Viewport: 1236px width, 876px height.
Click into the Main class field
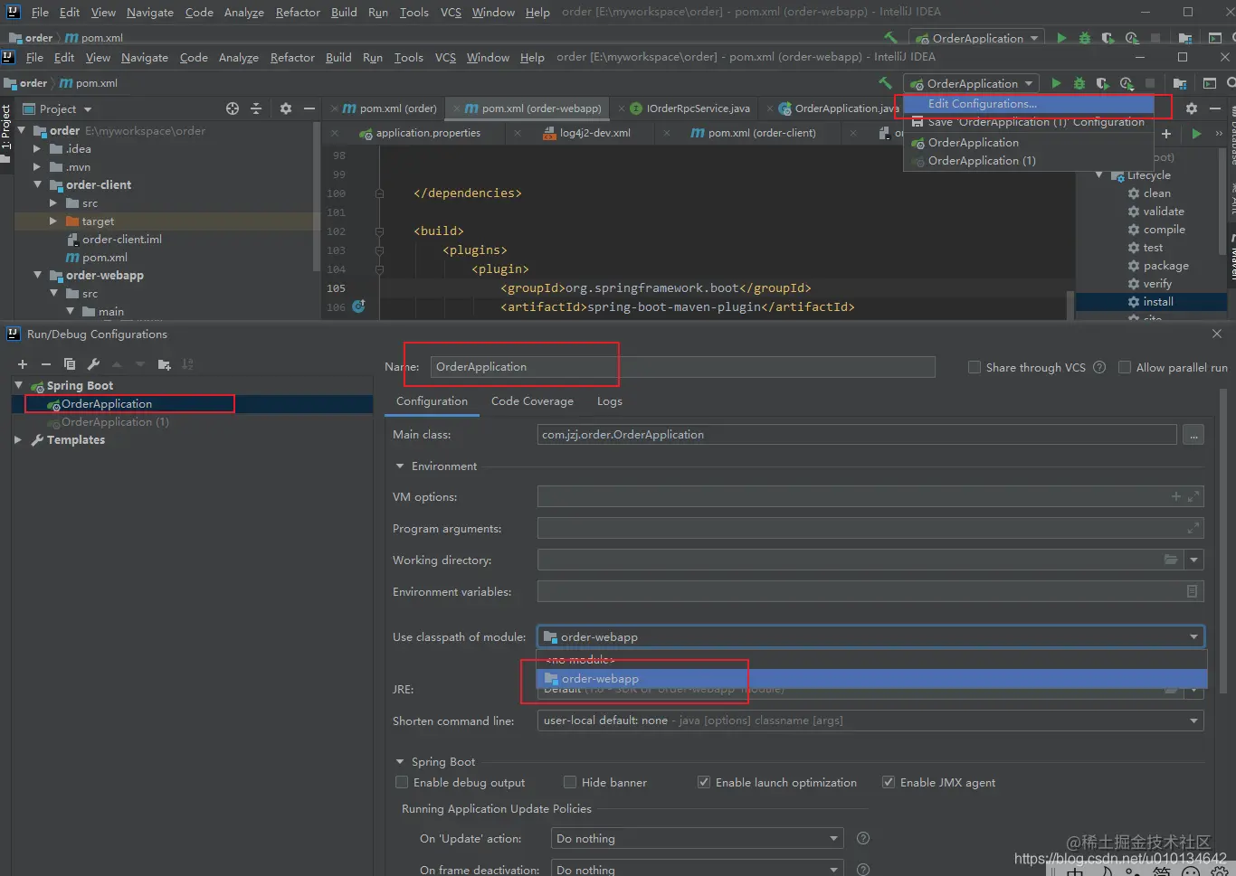(857, 435)
